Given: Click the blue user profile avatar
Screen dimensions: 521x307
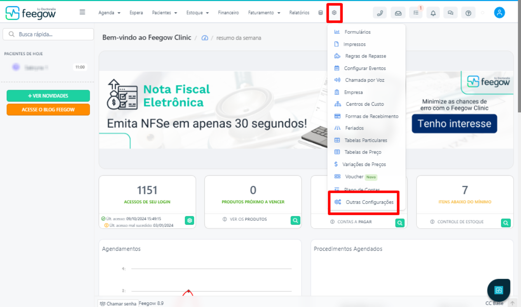Looking at the screenshot, I should [499, 12].
